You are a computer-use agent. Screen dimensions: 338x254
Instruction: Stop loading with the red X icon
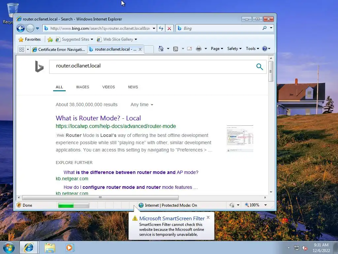(x=169, y=28)
